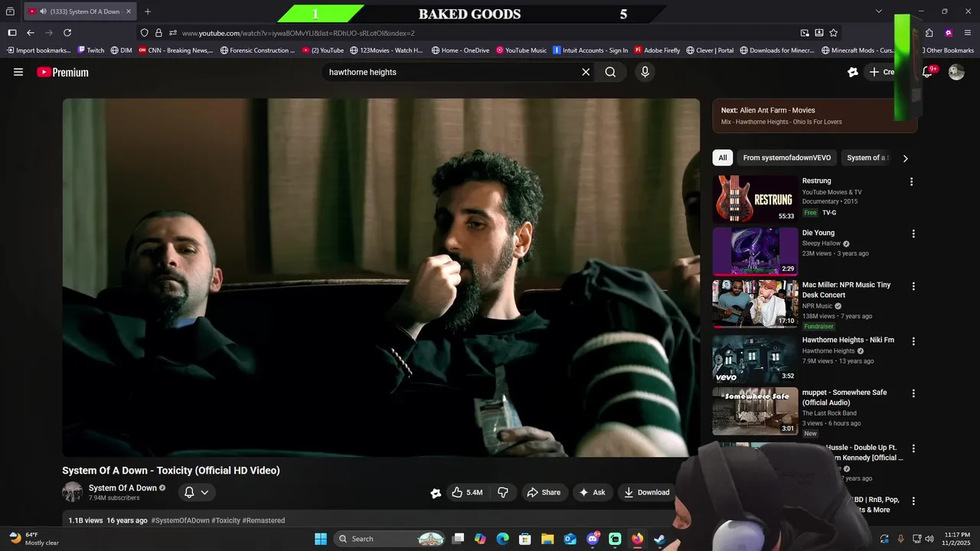Open options for Mac Miller Tiny Desk video

pos(913,286)
